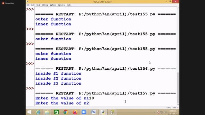Click the IDLE window title icon
Viewport: 205px width, 115px height.
pyautogui.click(x=27, y=2)
